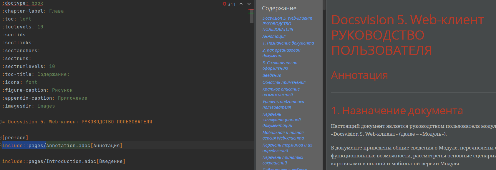Collapse the [preface] block fold marker
496x170 pixels.
[x=1, y=137]
